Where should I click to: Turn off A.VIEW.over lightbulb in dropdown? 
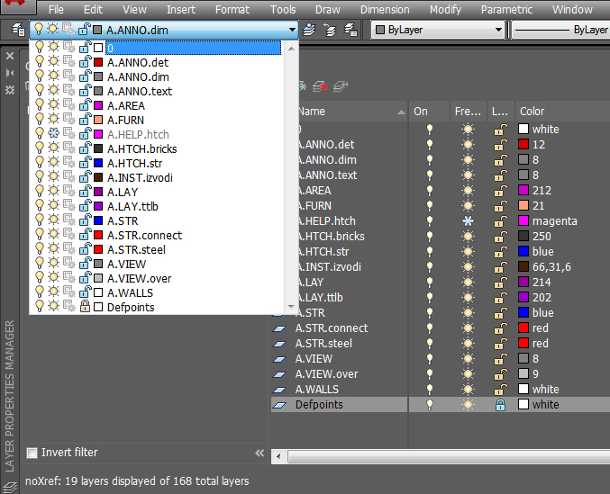point(39,278)
